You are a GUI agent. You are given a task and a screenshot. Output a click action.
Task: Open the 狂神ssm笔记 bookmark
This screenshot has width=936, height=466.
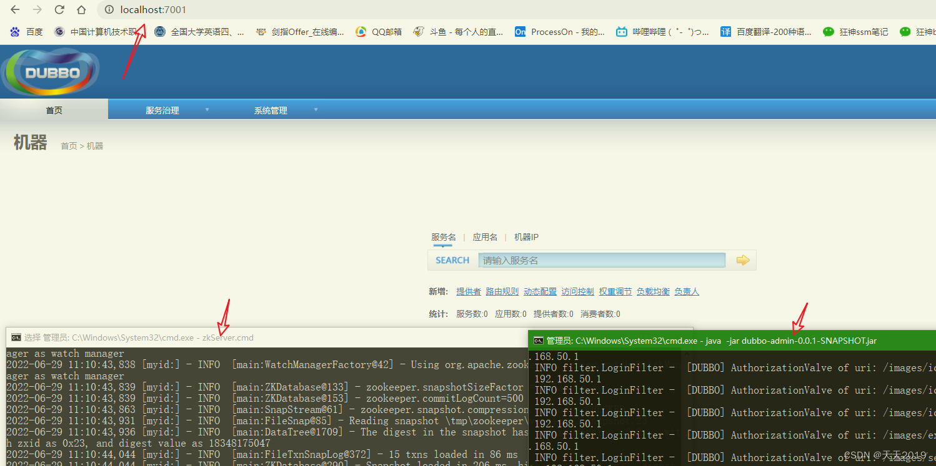tap(855, 32)
